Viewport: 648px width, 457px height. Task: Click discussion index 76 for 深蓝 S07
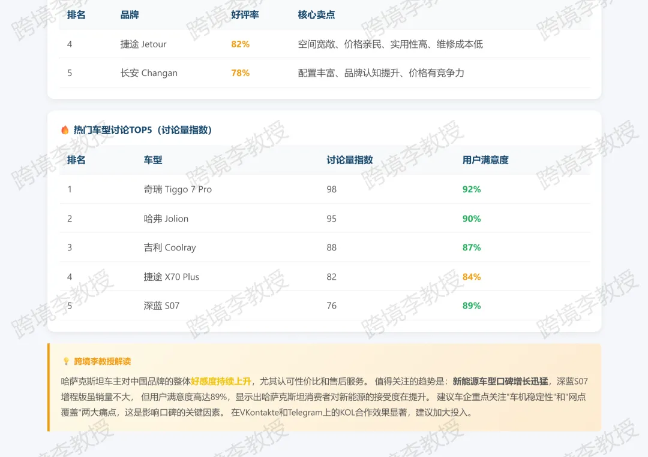click(331, 305)
